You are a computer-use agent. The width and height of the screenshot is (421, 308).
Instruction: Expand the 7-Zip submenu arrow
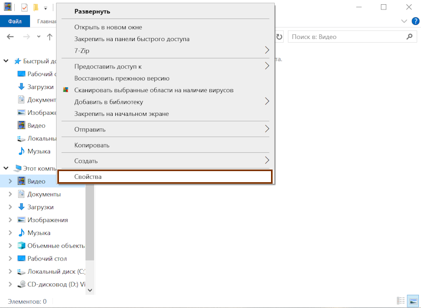(x=267, y=51)
